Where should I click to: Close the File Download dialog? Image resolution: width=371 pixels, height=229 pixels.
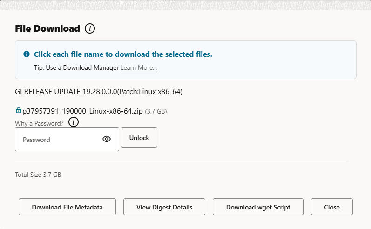click(x=332, y=207)
